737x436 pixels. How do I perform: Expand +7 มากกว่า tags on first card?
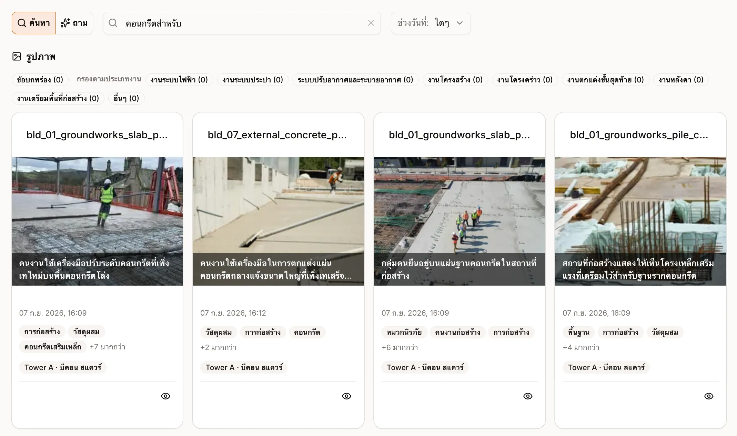(108, 347)
